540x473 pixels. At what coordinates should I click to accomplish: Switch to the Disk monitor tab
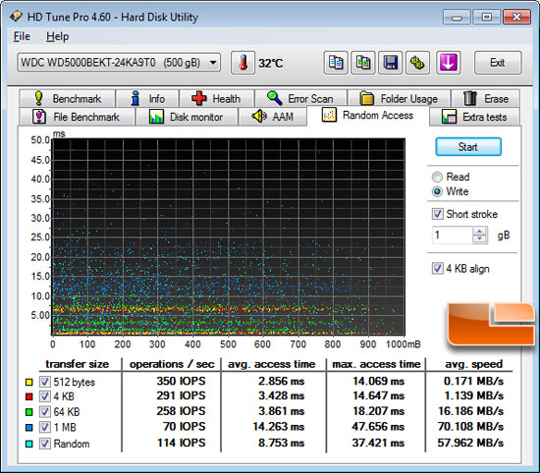point(187,117)
